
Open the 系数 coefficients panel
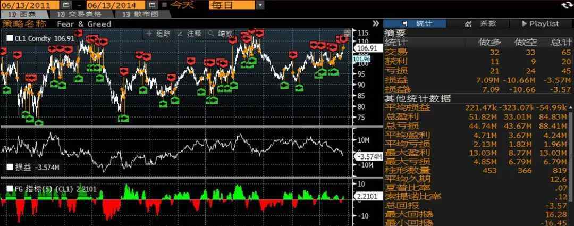(481, 23)
